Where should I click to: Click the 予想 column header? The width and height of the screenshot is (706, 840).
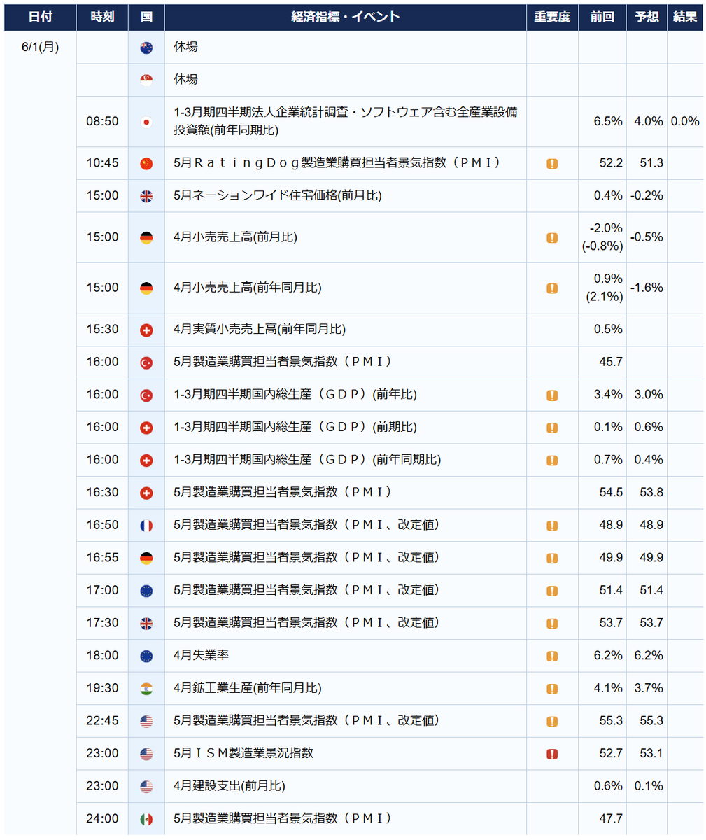click(647, 17)
